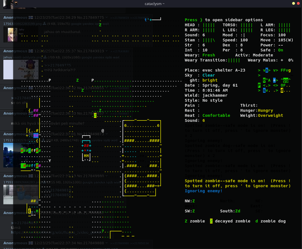This screenshot has width=302, height=249.
Task: Click the Stam stamina bar
Action: 209,40
